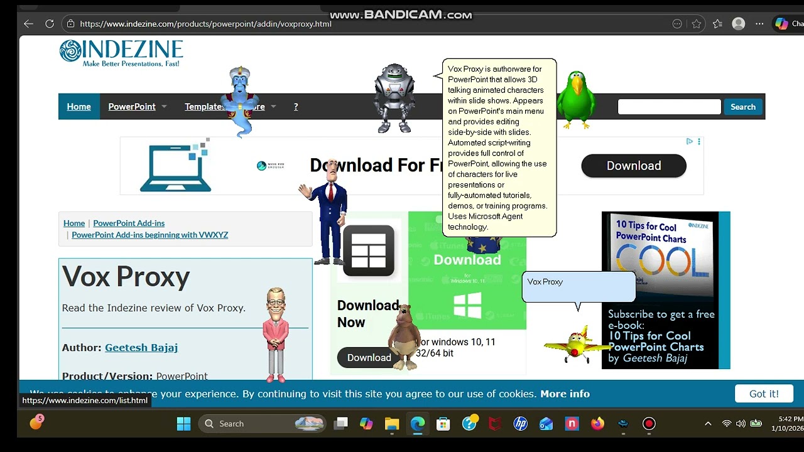Image resolution: width=804 pixels, height=452 pixels.
Task: Click the Vox Proxy page heading
Action: 126,276
